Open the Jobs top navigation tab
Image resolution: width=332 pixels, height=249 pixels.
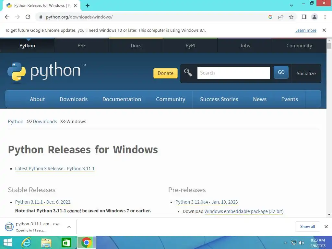coord(245,45)
